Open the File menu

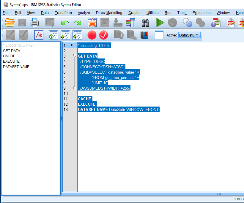click(6, 13)
